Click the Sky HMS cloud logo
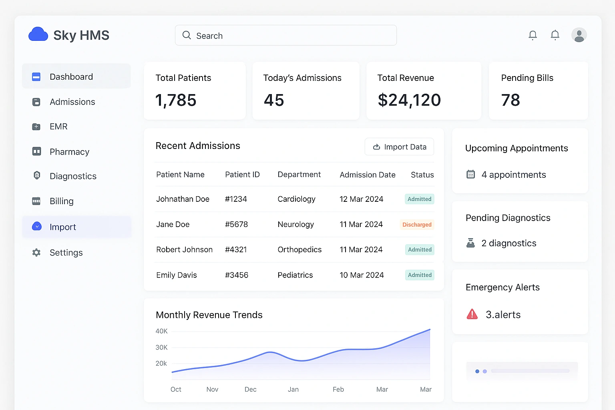 click(38, 35)
